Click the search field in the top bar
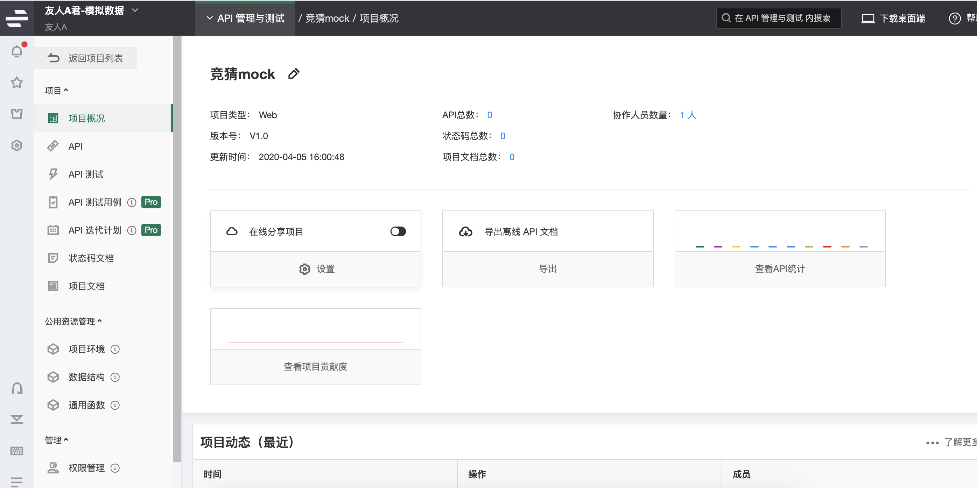This screenshot has width=977, height=488. [x=779, y=17]
